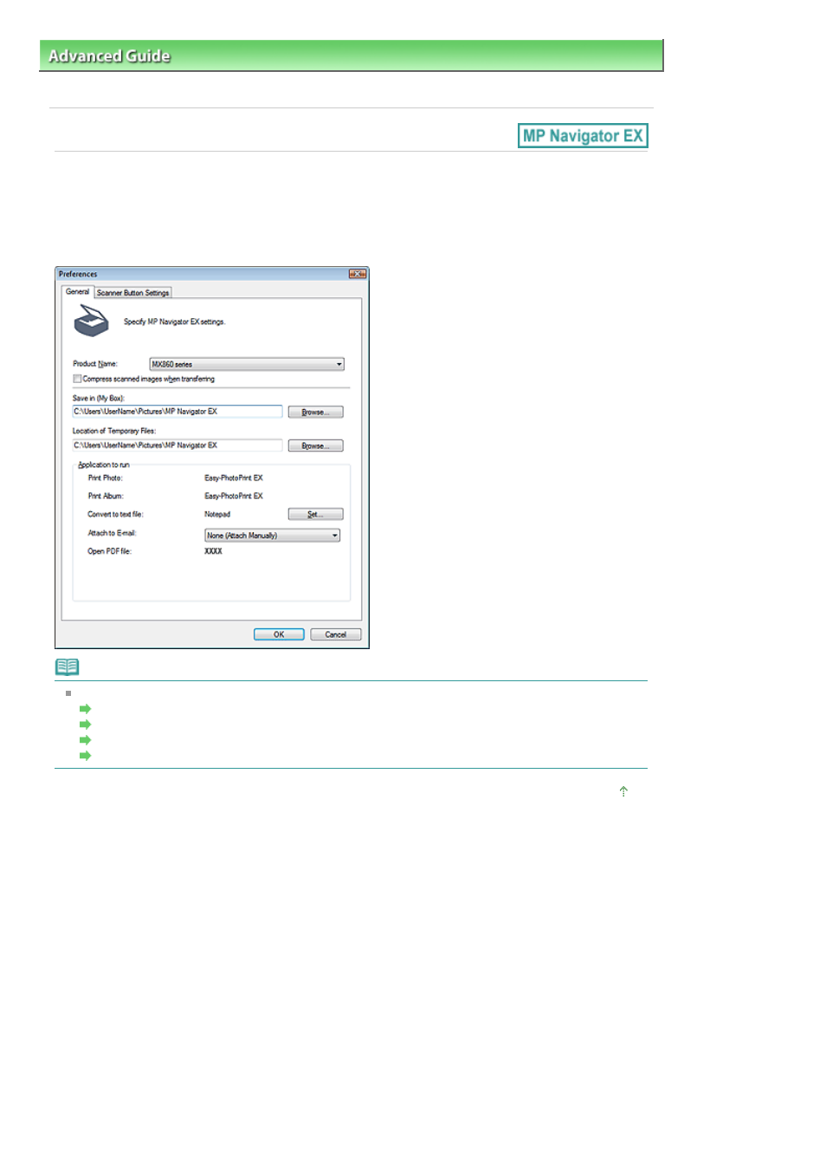The image size is (826, 1170).
Task: Click the Advanced Guide header banner
Action: click(351, 55)
